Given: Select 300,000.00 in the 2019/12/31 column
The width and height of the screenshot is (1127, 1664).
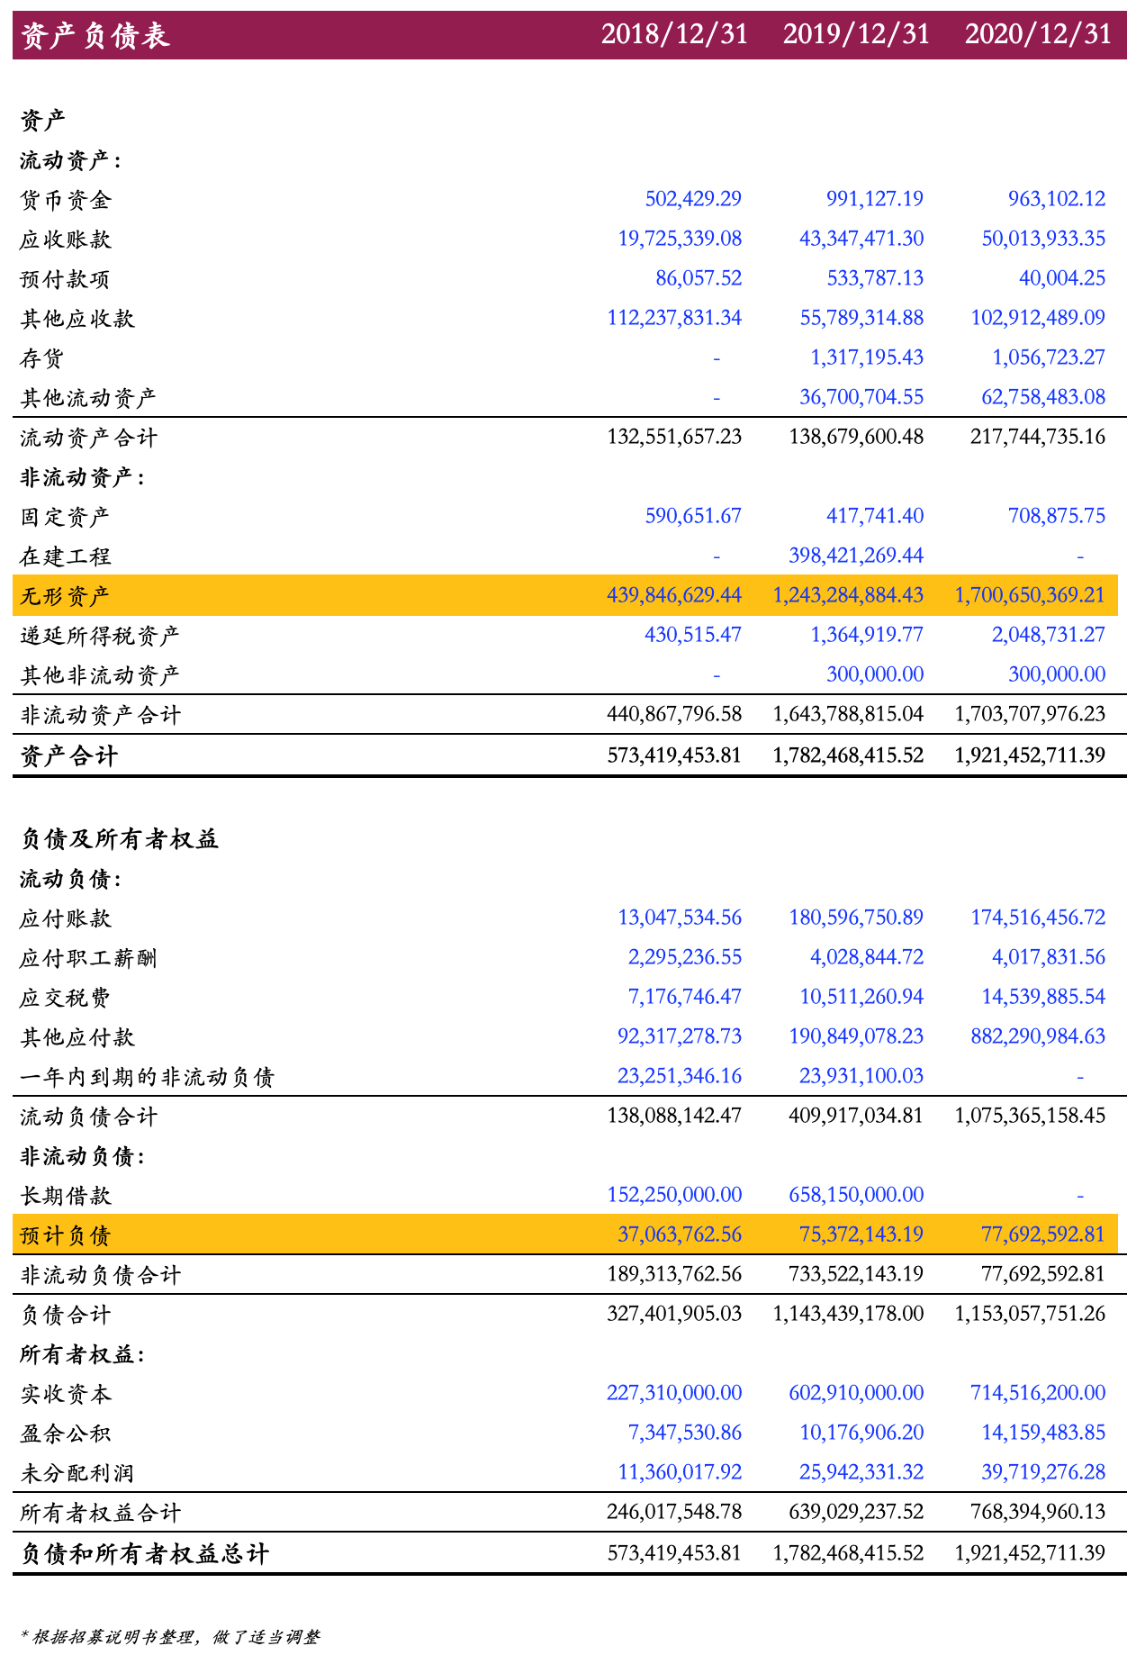Looking at the screenshot, I should (875, 674).
